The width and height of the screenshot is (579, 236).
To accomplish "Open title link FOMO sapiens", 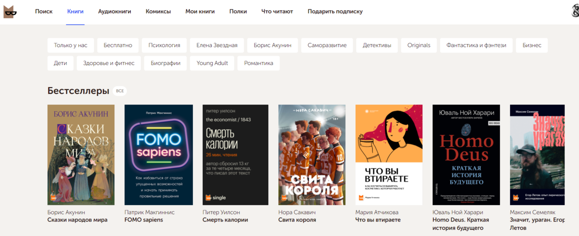I will click(144, 220).
